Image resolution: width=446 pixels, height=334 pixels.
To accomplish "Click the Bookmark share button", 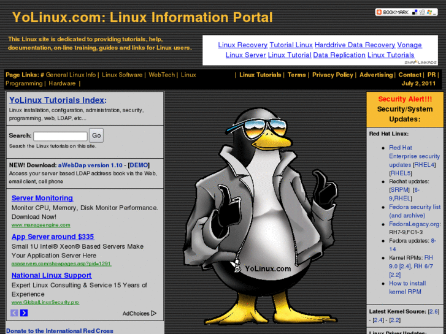I will [406, 12].
